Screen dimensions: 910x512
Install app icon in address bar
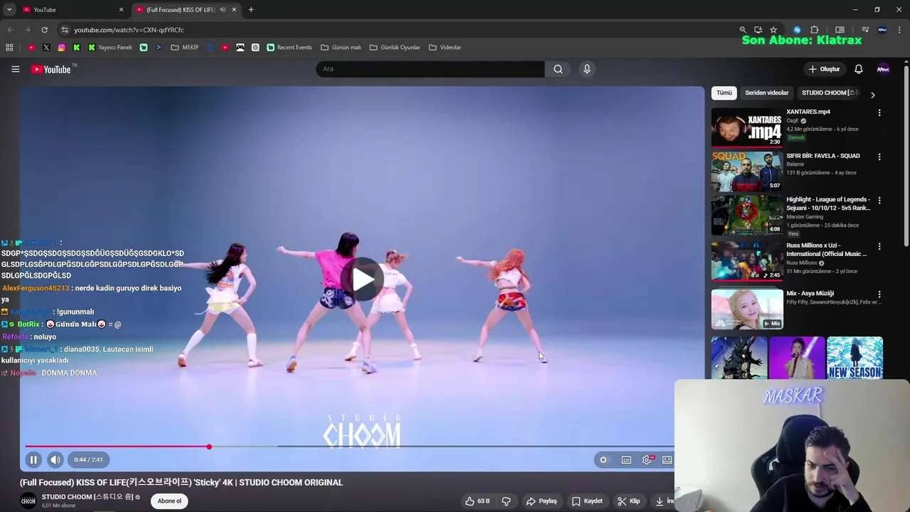click(x=758, y=30)
